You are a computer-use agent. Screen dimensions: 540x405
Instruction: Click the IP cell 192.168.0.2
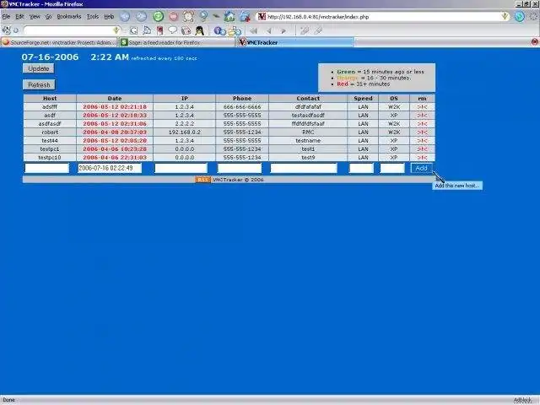[185, 132]
